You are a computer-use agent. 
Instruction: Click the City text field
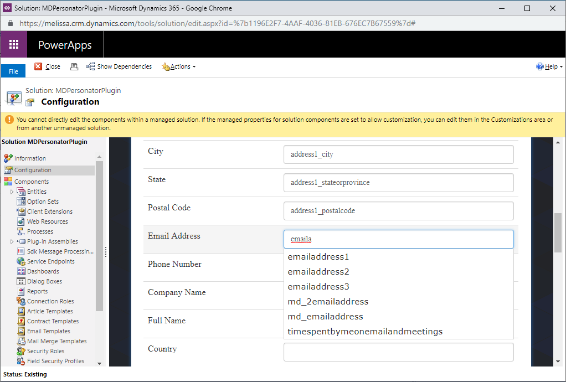tap(398, 154)
